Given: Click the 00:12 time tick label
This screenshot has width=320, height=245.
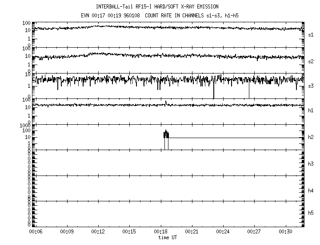Looking at the screenshot, I should [98, 232].
